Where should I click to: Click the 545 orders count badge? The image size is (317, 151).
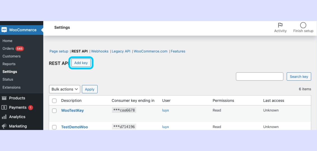[20, 49]
